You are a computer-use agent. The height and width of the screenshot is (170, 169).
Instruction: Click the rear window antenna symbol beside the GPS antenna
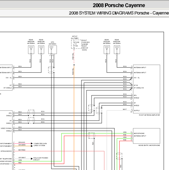point(41,50)
